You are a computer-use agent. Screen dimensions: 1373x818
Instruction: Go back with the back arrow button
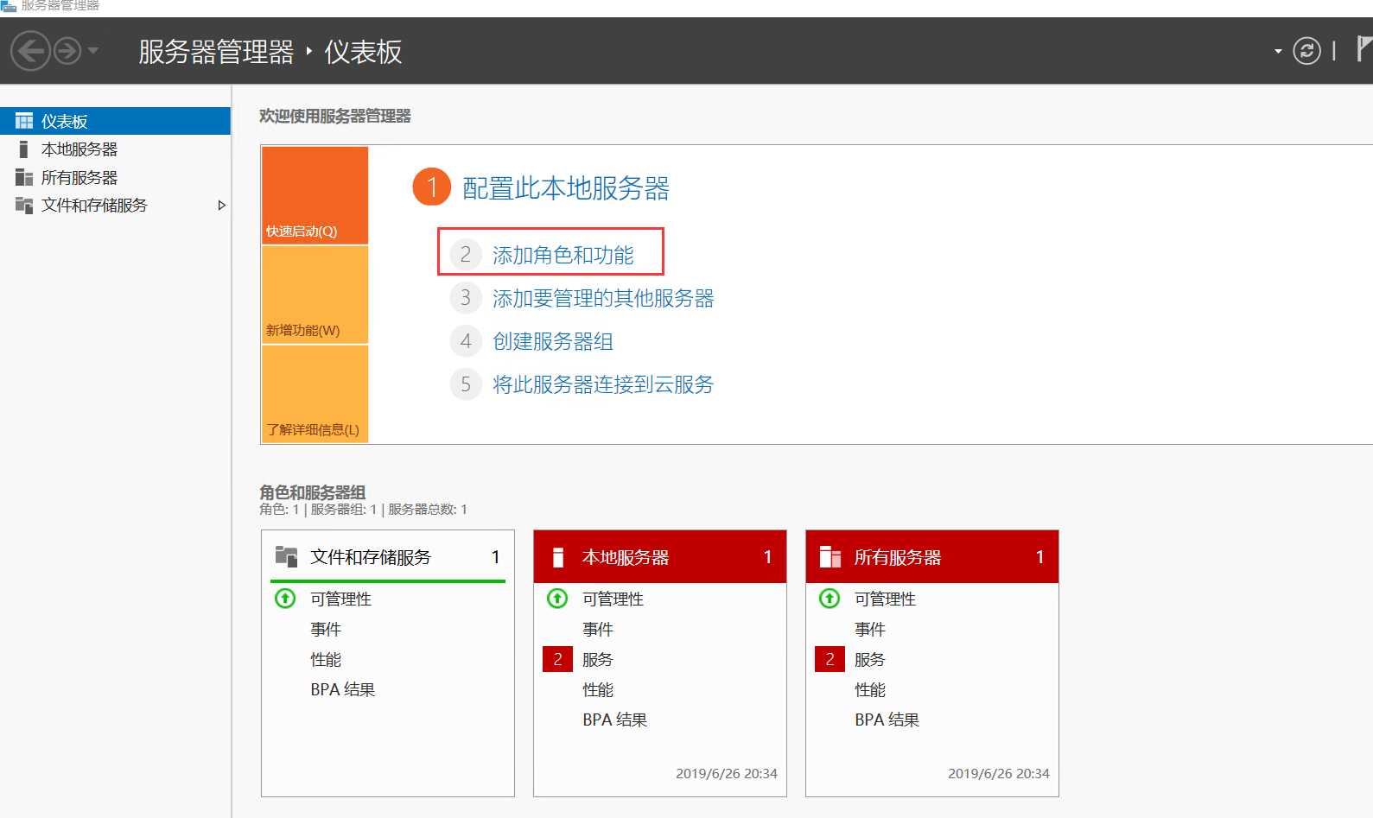[x=30, y=52]
